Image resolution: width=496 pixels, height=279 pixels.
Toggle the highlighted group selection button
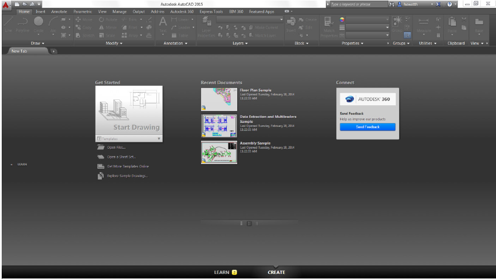(407, 35)
